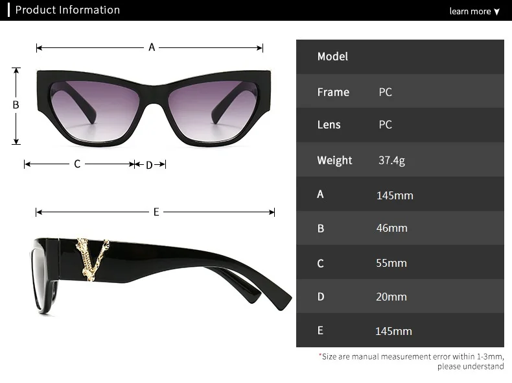Click the Product Information header title

67,10
